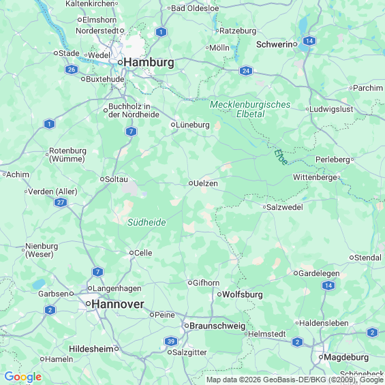Click the Braunschweig city label

pos(217,326)
